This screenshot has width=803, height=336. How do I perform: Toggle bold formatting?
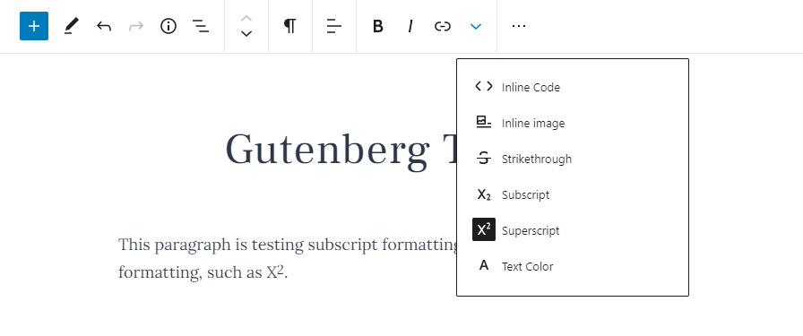click(378, 26)
